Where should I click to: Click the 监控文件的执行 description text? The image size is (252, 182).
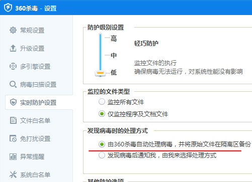click(155, 63)
